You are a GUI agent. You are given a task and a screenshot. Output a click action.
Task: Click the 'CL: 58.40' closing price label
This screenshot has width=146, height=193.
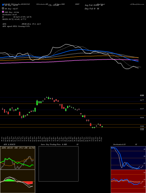point(54,5)
